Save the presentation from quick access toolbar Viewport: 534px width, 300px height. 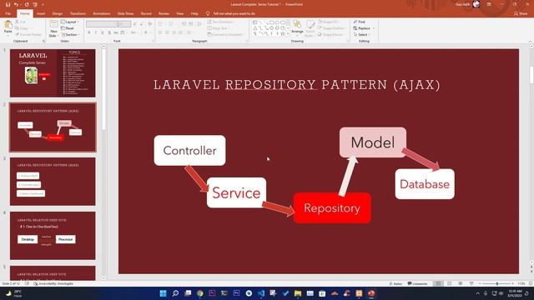point(8,4)
